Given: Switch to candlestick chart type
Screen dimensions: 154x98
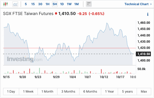Looking at the screenshot, I should pos(5,4).
